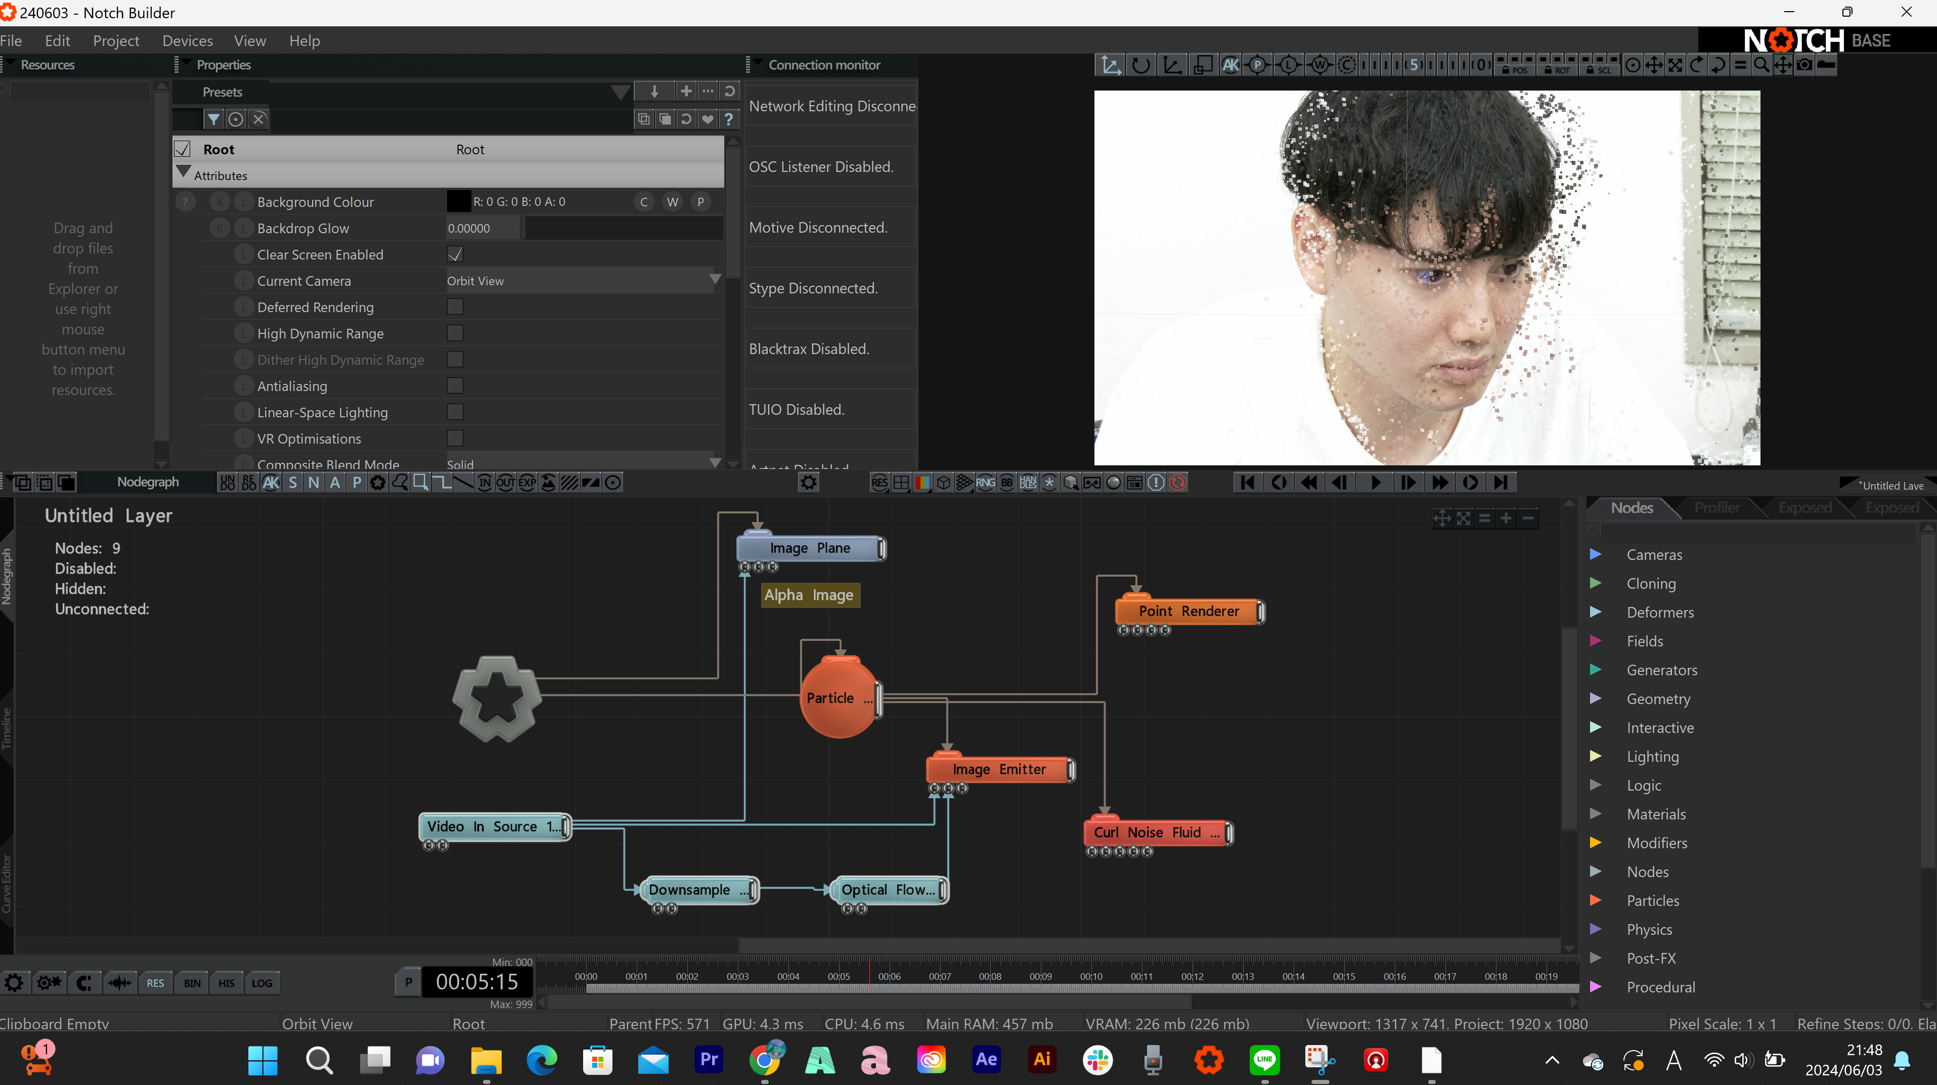Enable the Deferred Rendering checkbox
The height and width of the screenshot is (1085, 1937).
coord(455,307)
